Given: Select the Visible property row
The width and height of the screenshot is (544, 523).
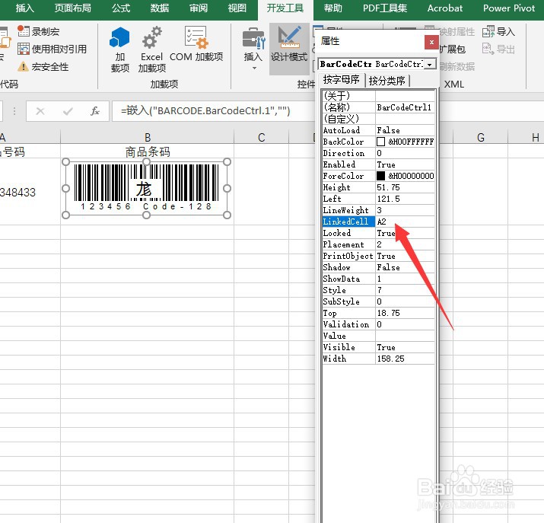Looking at the screenshot, I should pos(378,347).
